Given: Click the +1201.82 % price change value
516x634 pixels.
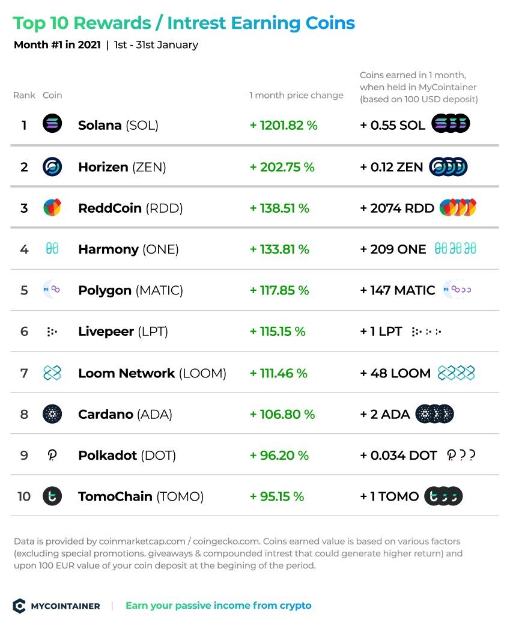Looking at the screenshot, I should click(284, 126).
